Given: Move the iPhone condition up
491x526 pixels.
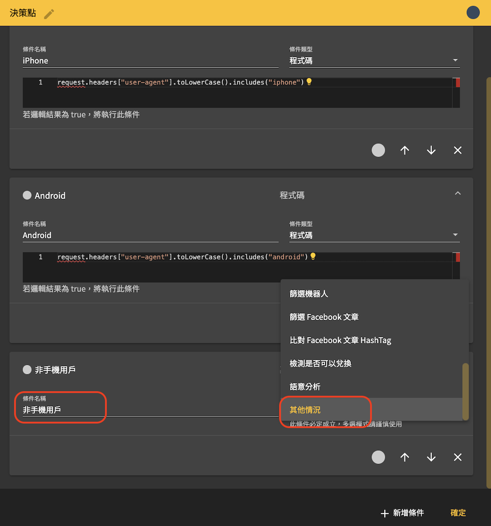Looking at the screenshot, I should point(405,150).
